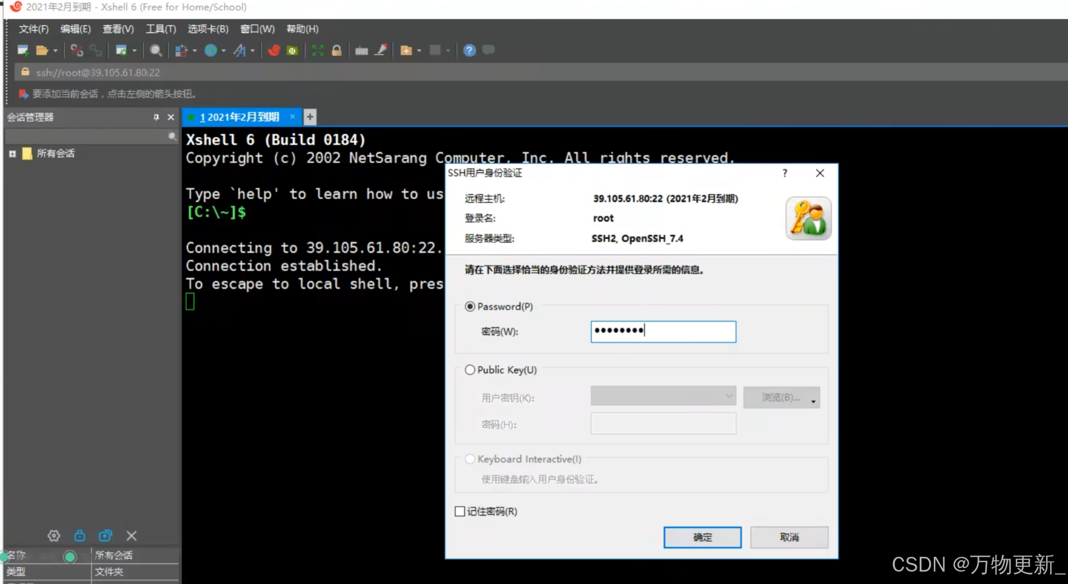Screen dimensions: 1068x584
Task: Click the Reconnect toolbar icon
Action: [x=95, y=50]
